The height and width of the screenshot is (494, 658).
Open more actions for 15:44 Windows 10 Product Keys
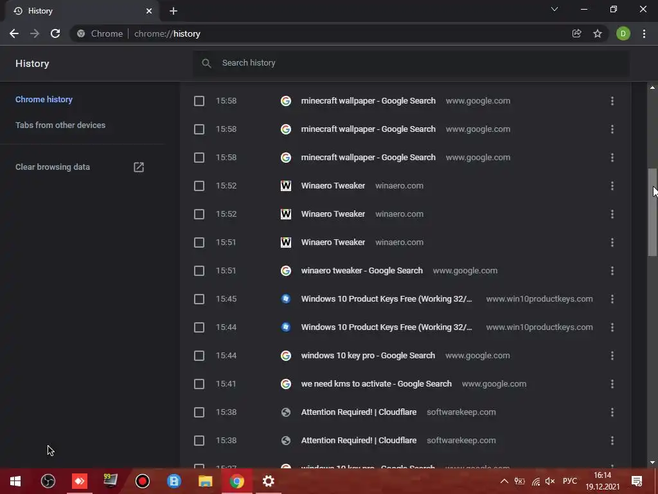coord(612,327)
